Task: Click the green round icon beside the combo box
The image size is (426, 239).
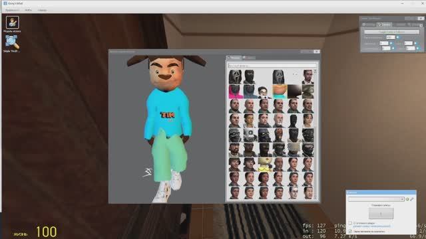Action: pos(407,199)
